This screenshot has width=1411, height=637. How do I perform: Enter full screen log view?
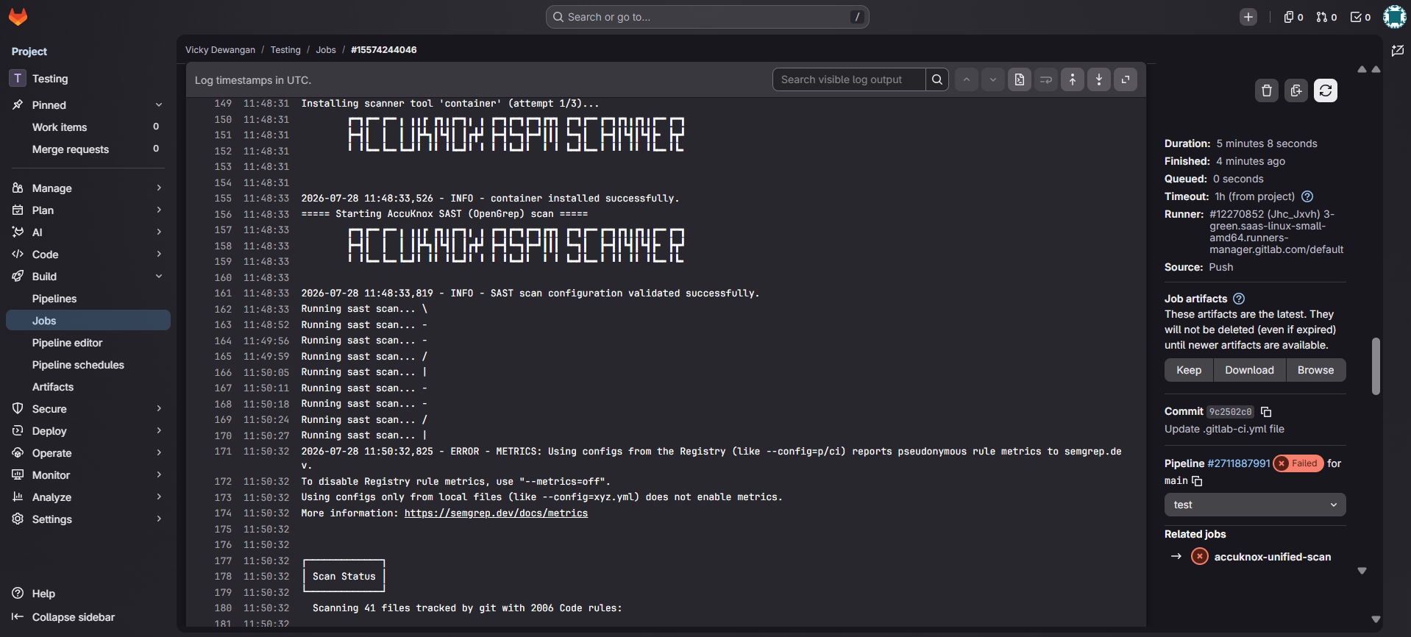pyautogui.click(x=1126, y=79)
